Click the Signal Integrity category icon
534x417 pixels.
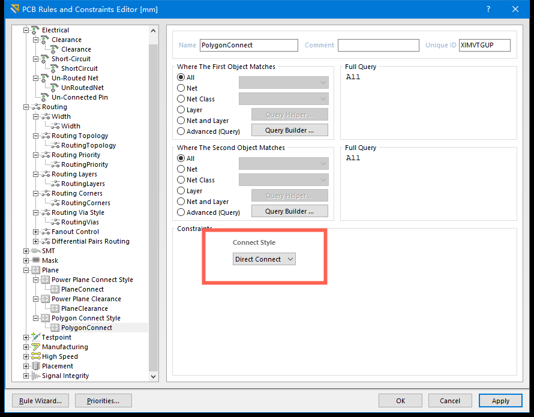click(x=35, y=376)
